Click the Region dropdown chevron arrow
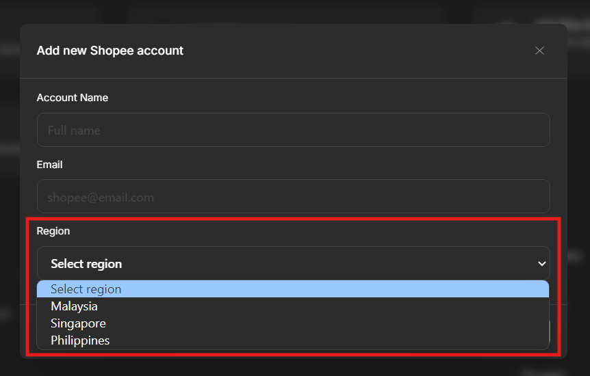Image resolution: width=590 pixels, height=376 pixels. click(x=541, y=264)
